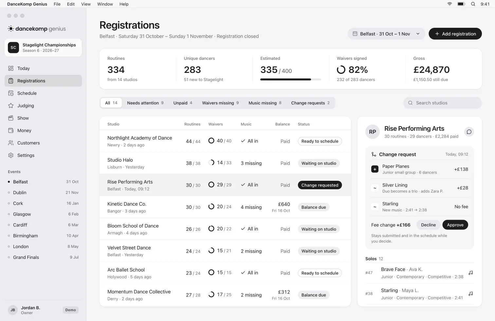The image size is (495, 321).
Task: Click the Customers people icon
Action: coord(11,143)
